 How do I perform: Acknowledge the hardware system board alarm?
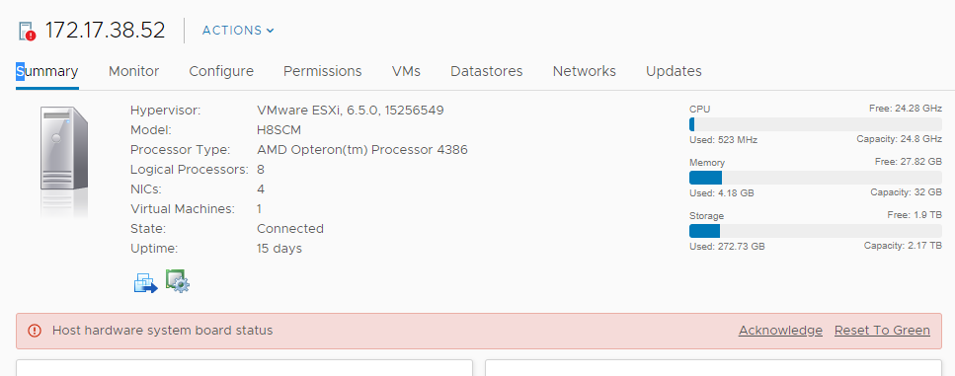pos(780,331)
